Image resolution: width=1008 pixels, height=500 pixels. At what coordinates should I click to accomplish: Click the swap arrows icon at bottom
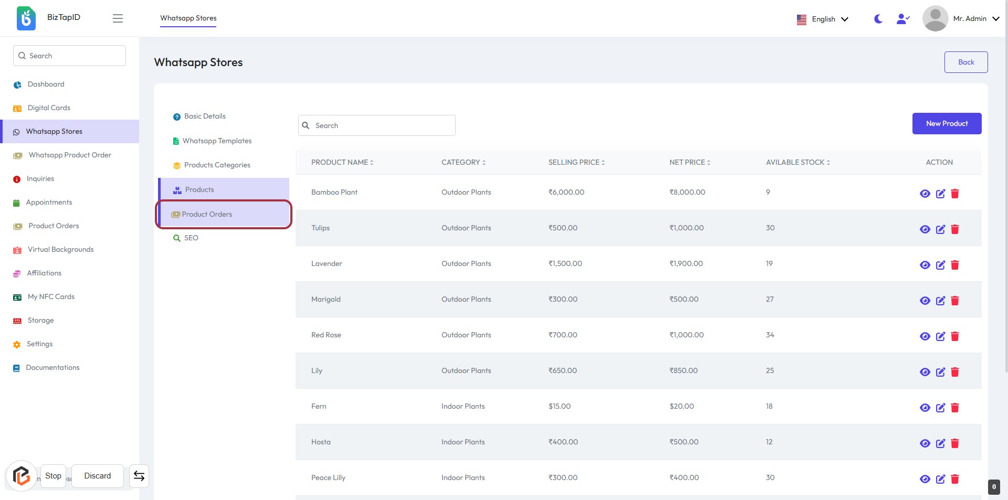139,476
